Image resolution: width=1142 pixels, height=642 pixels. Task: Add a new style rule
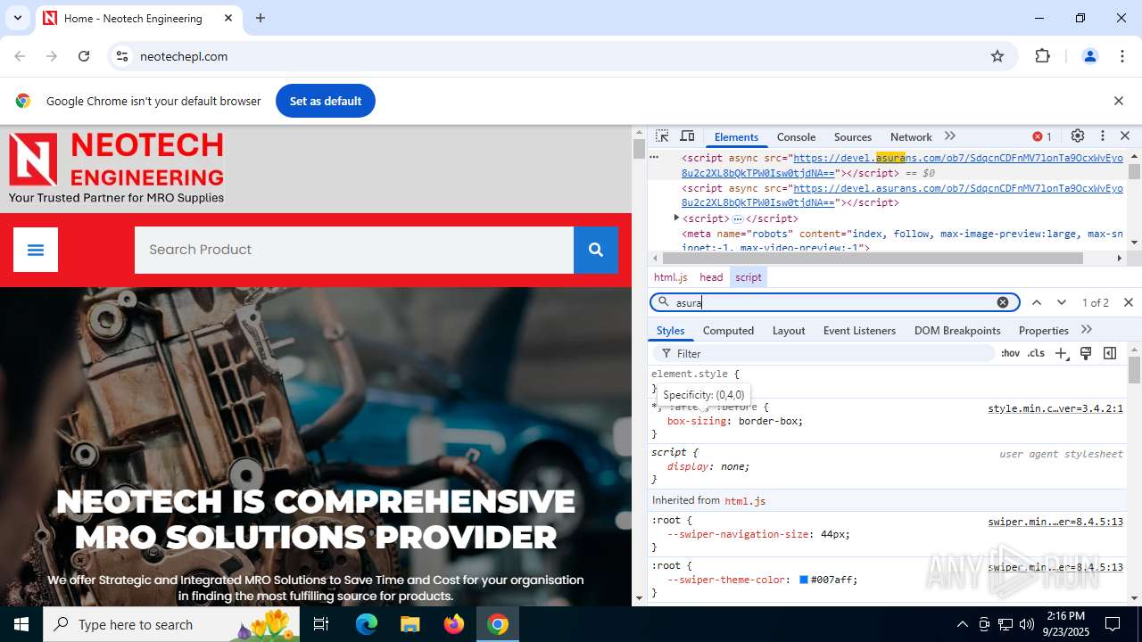[x=1061, y=353]
